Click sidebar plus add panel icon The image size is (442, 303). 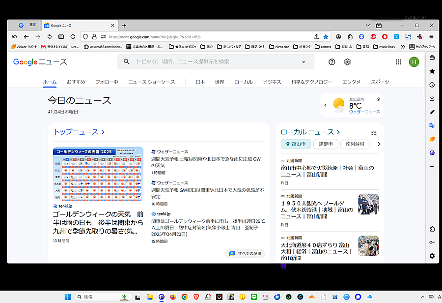click(x=432, y=167)
